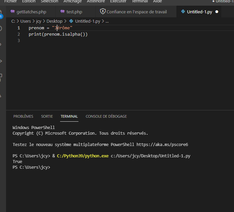Click the prenom variable on line 1
The width and height of the screenshot is (234, 212).
[x=36, y=28]
